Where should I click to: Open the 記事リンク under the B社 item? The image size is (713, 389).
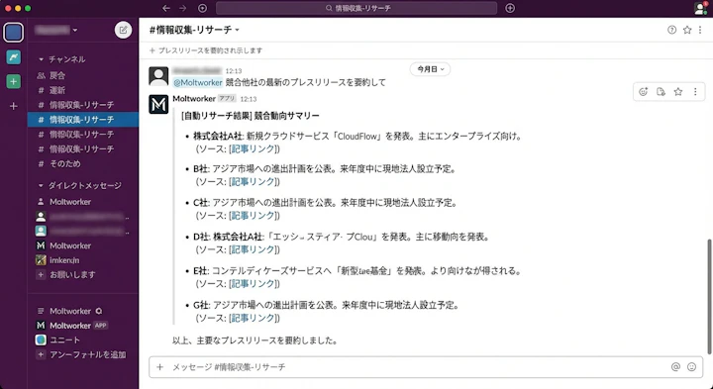pos(253,182)
